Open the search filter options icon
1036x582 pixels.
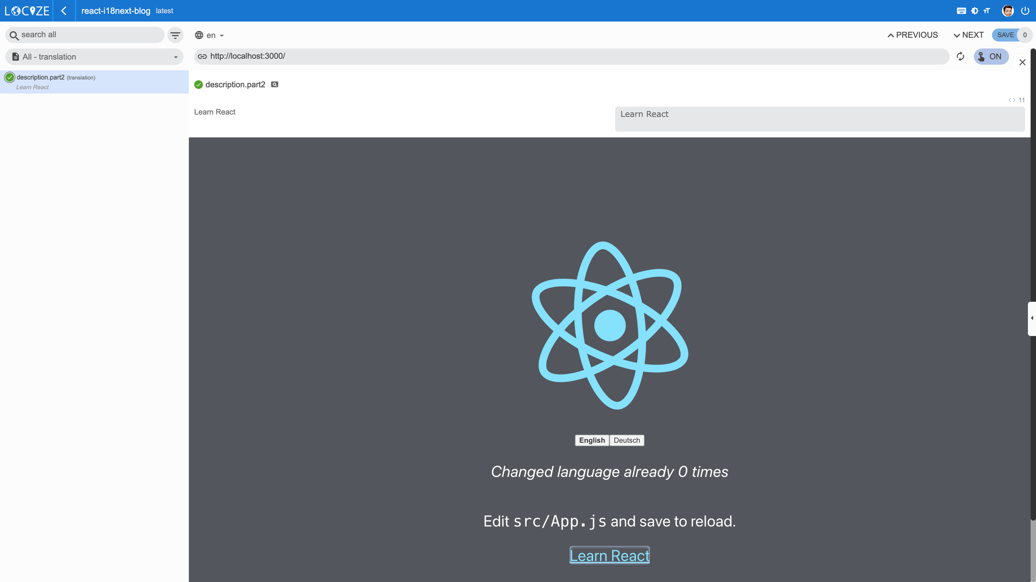pos(175,35)
